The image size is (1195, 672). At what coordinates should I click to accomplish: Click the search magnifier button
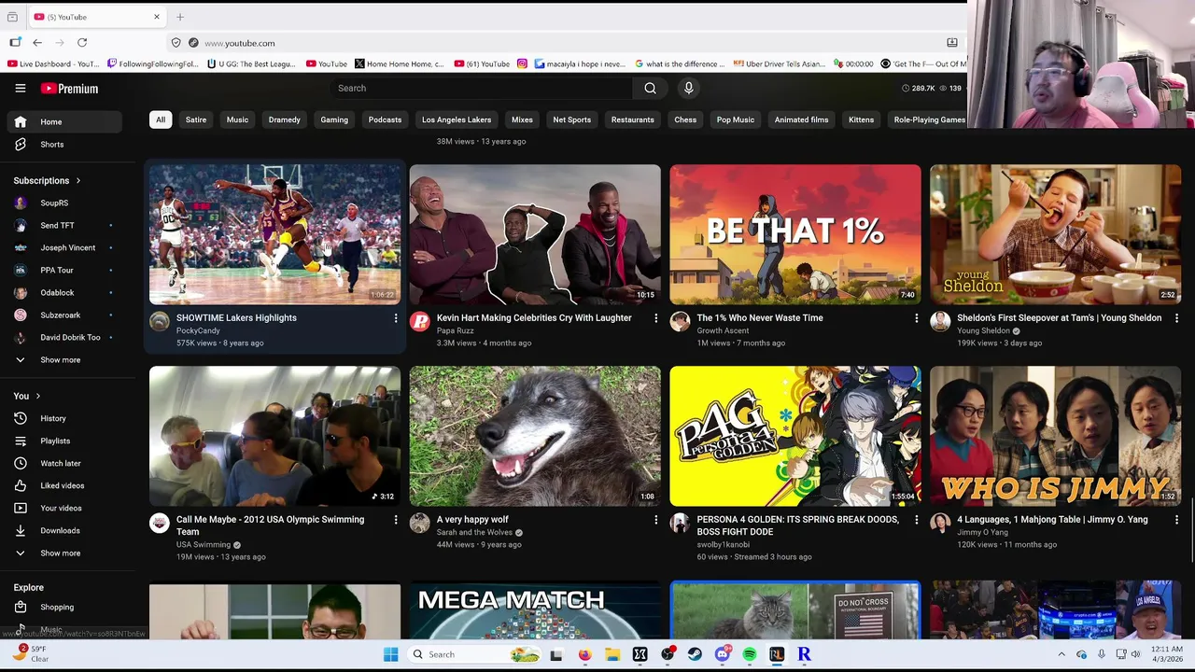point(650,88)
